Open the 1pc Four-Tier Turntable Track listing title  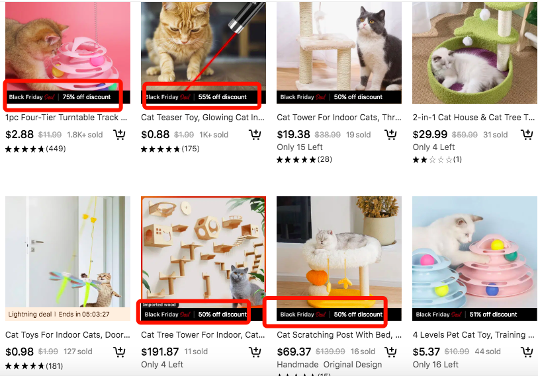(66, 118)
